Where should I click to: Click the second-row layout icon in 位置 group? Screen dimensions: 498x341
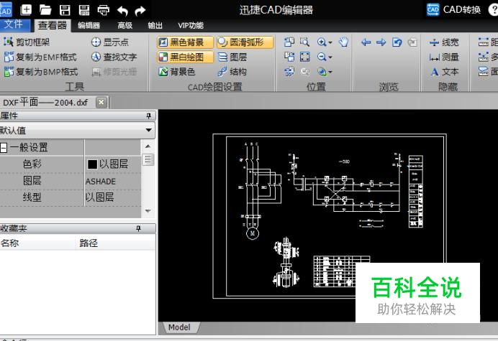tap(289, 57)
